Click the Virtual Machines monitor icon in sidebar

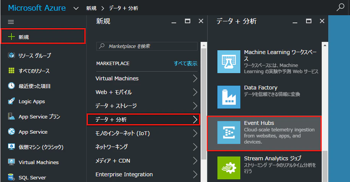coord(11,162)
